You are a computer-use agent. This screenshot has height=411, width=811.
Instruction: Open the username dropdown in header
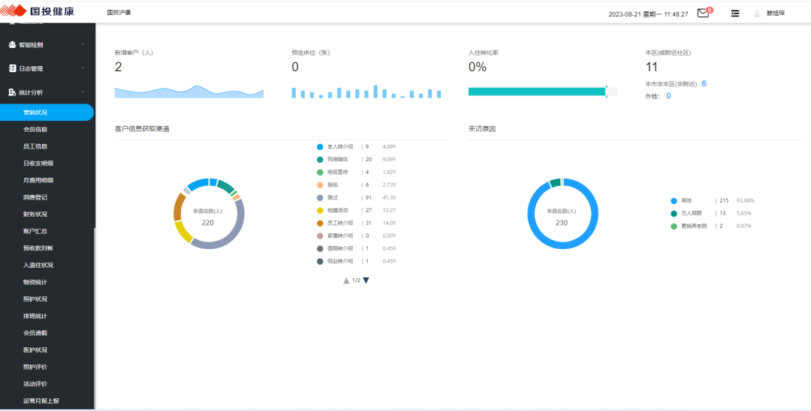tap(775, 13)
